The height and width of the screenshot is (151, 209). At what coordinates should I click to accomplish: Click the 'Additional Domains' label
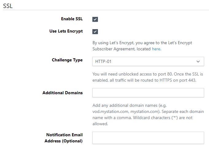(63, 93)
